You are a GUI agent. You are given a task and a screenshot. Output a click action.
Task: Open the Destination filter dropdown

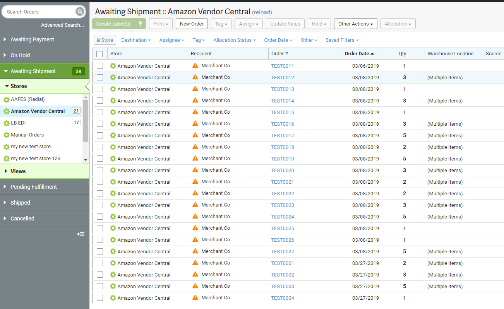136,40
